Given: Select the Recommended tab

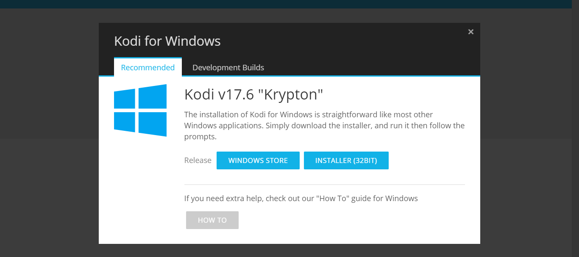Looking at the screenshot, I should tap(148, 67).
